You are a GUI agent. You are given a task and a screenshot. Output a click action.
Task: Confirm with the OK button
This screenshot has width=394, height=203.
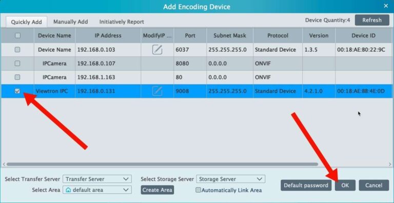point(345,186)
